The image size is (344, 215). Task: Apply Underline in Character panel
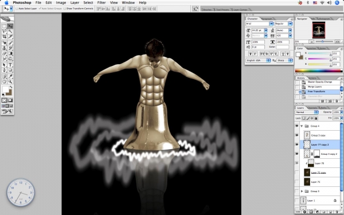(x=283, y=54)
